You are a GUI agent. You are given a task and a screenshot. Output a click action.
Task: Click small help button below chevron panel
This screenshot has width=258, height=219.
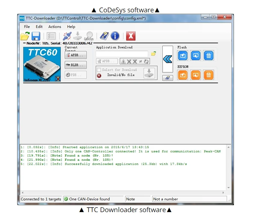[x=168, y=78]
